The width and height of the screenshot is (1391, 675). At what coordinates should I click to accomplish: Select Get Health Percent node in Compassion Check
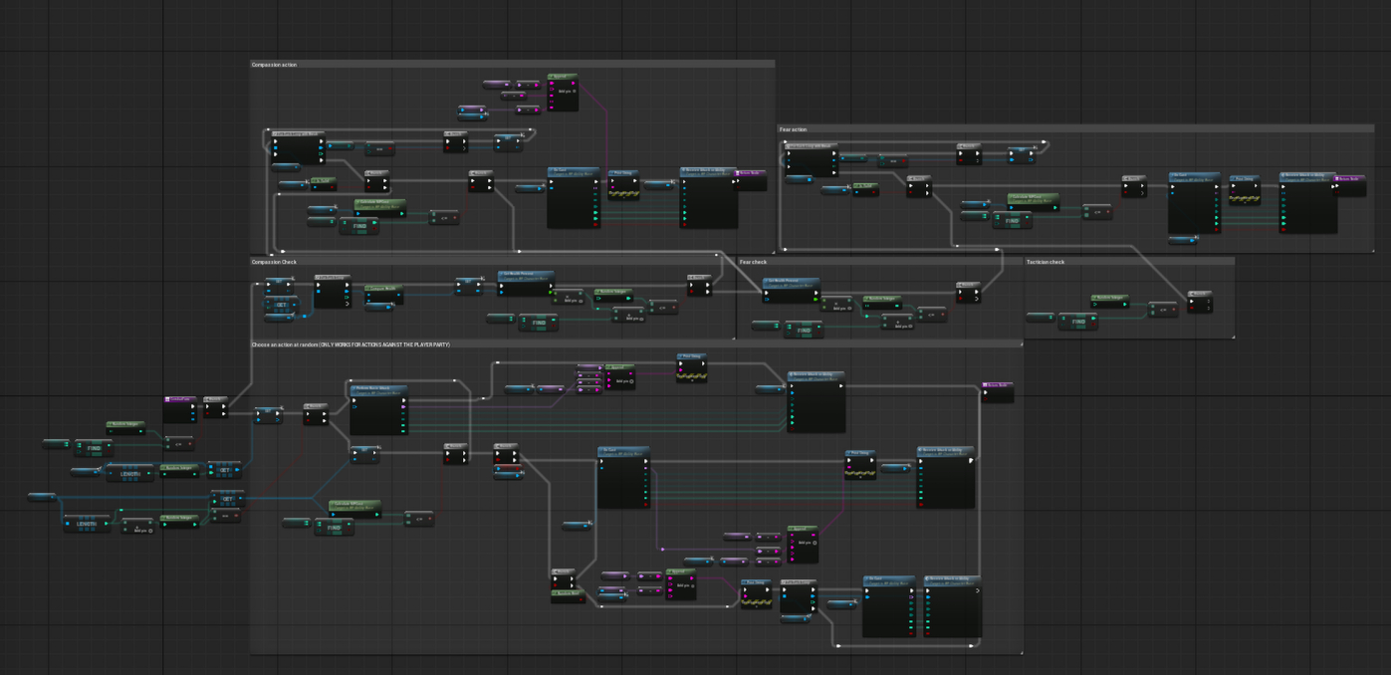point(526,274)
